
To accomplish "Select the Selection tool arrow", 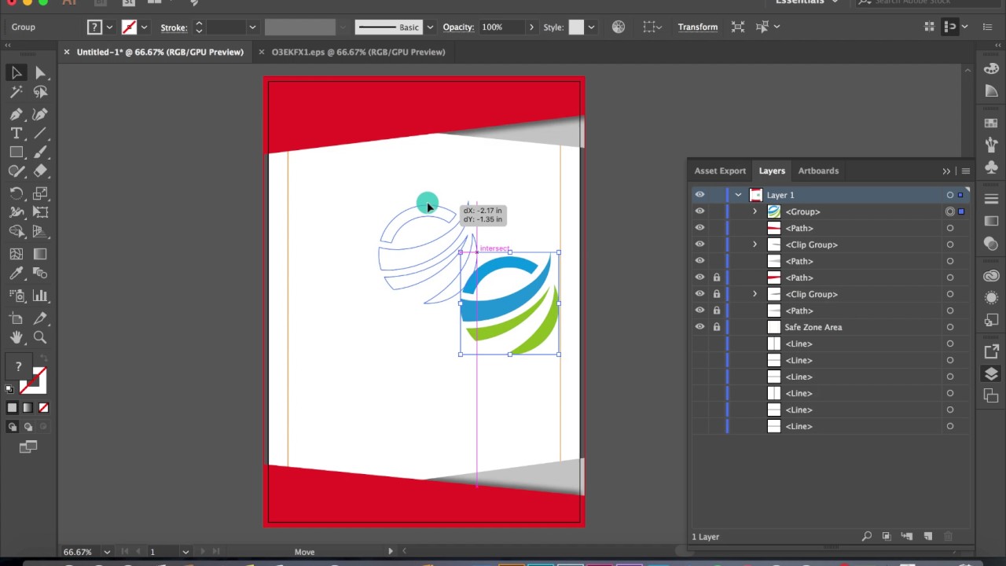I will click(17, 73).
